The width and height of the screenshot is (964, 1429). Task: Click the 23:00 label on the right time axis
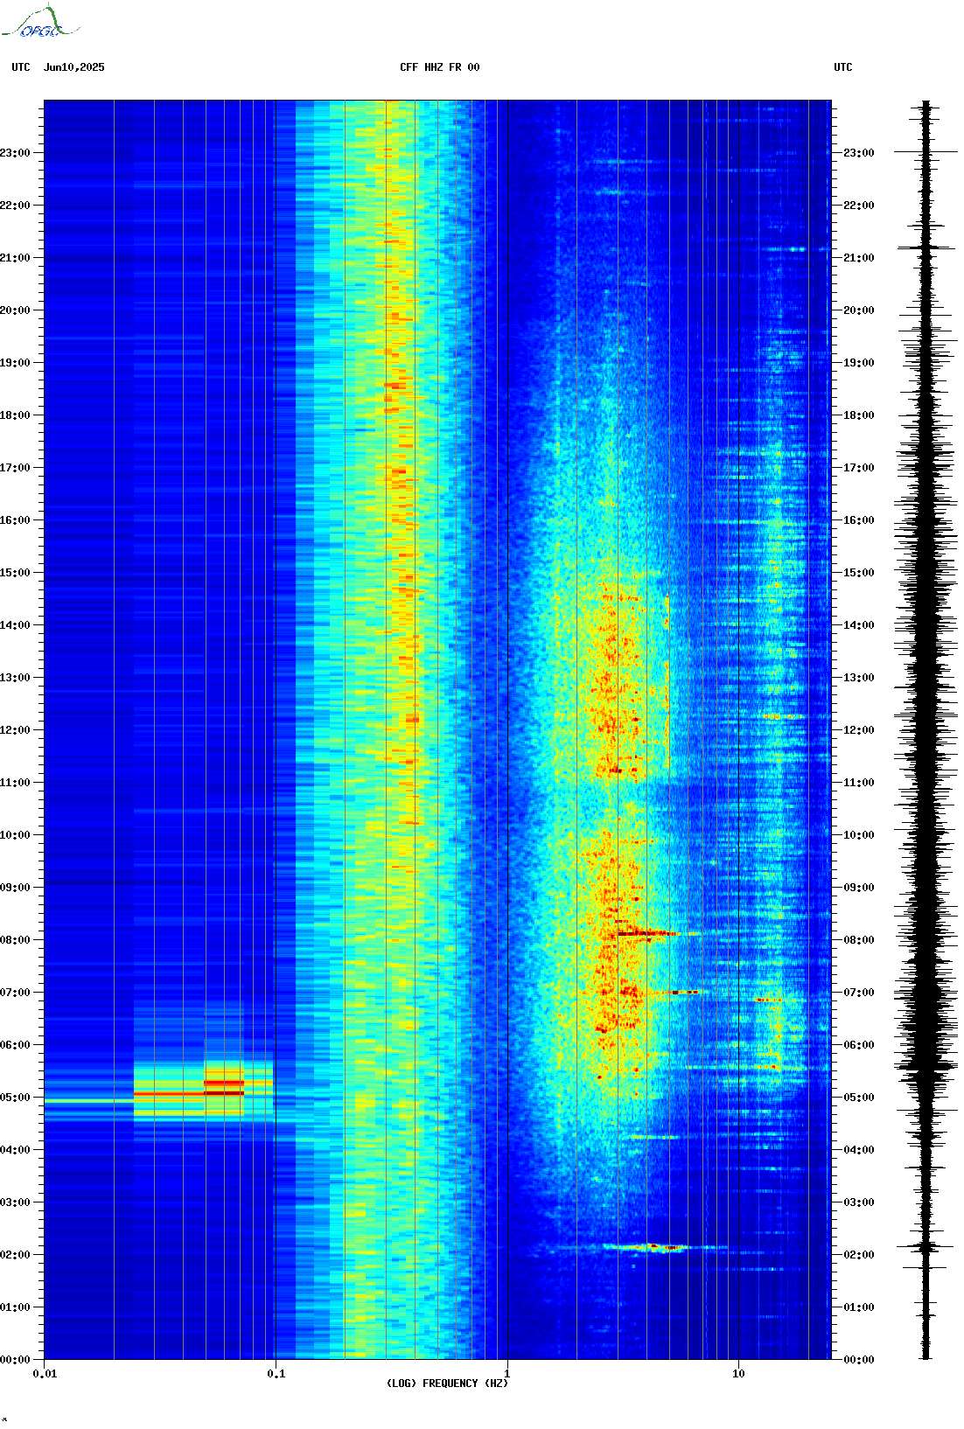pos(858,153)
